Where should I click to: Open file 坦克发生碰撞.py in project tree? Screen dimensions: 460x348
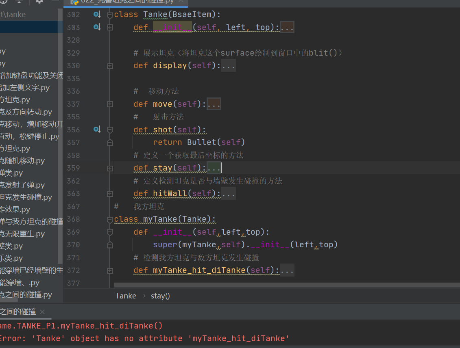(26, 197)
